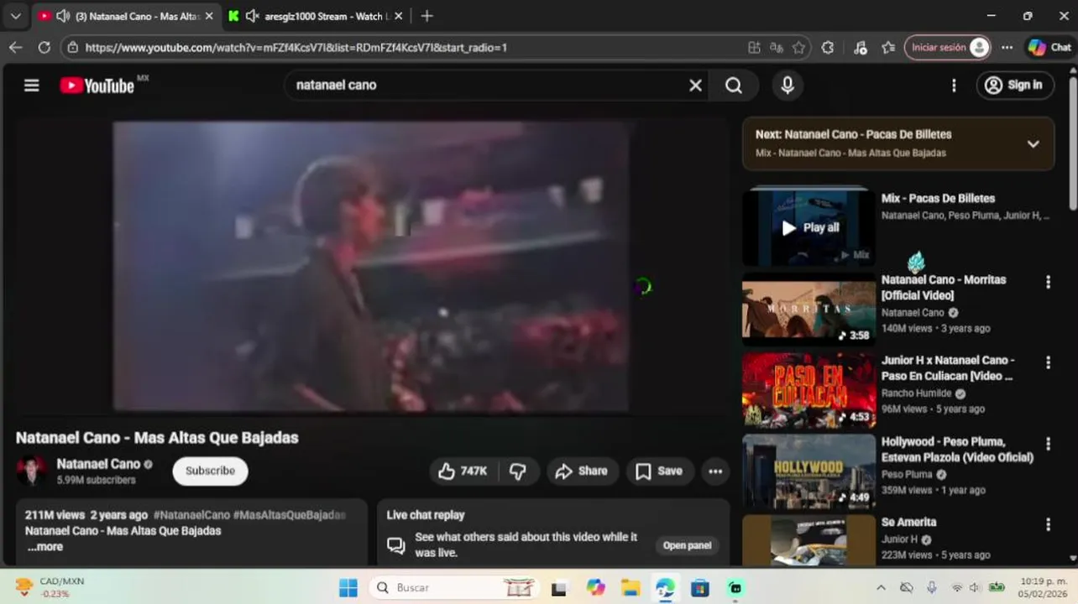
Task: Close the Natanael Cano YouTube tab
Action: tap(208, 16)
